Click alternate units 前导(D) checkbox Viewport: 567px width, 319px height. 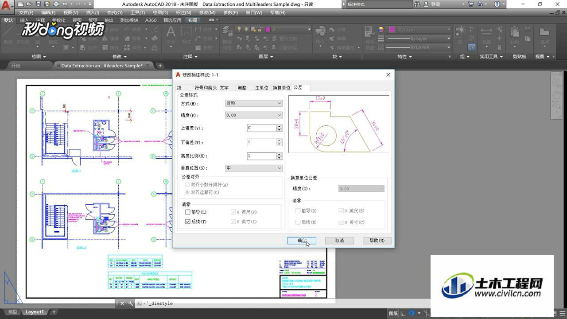[298, 210]
